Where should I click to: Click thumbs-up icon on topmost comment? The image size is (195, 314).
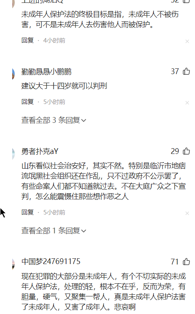tap(186, 1)
